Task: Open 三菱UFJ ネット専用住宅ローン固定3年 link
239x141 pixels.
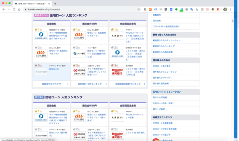Action: (97, 72)
